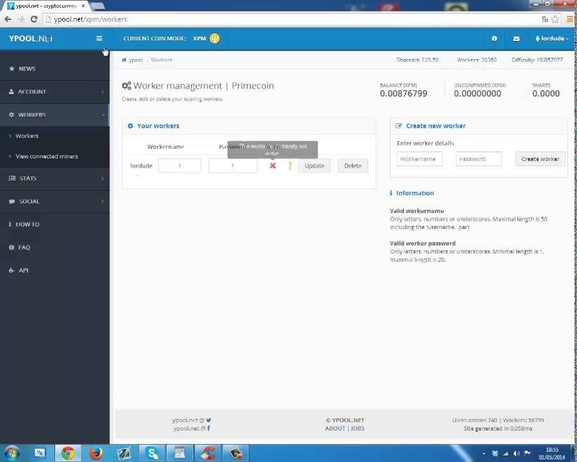Open the ABOUT footer link
The height and width of the screenshot is (462, 577).
335,428
